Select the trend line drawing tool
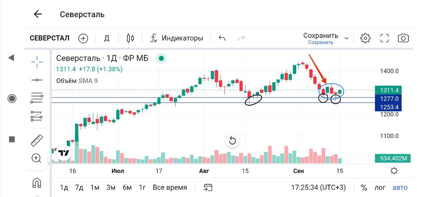This screenshot has width=427, height=197. (37, 80)
